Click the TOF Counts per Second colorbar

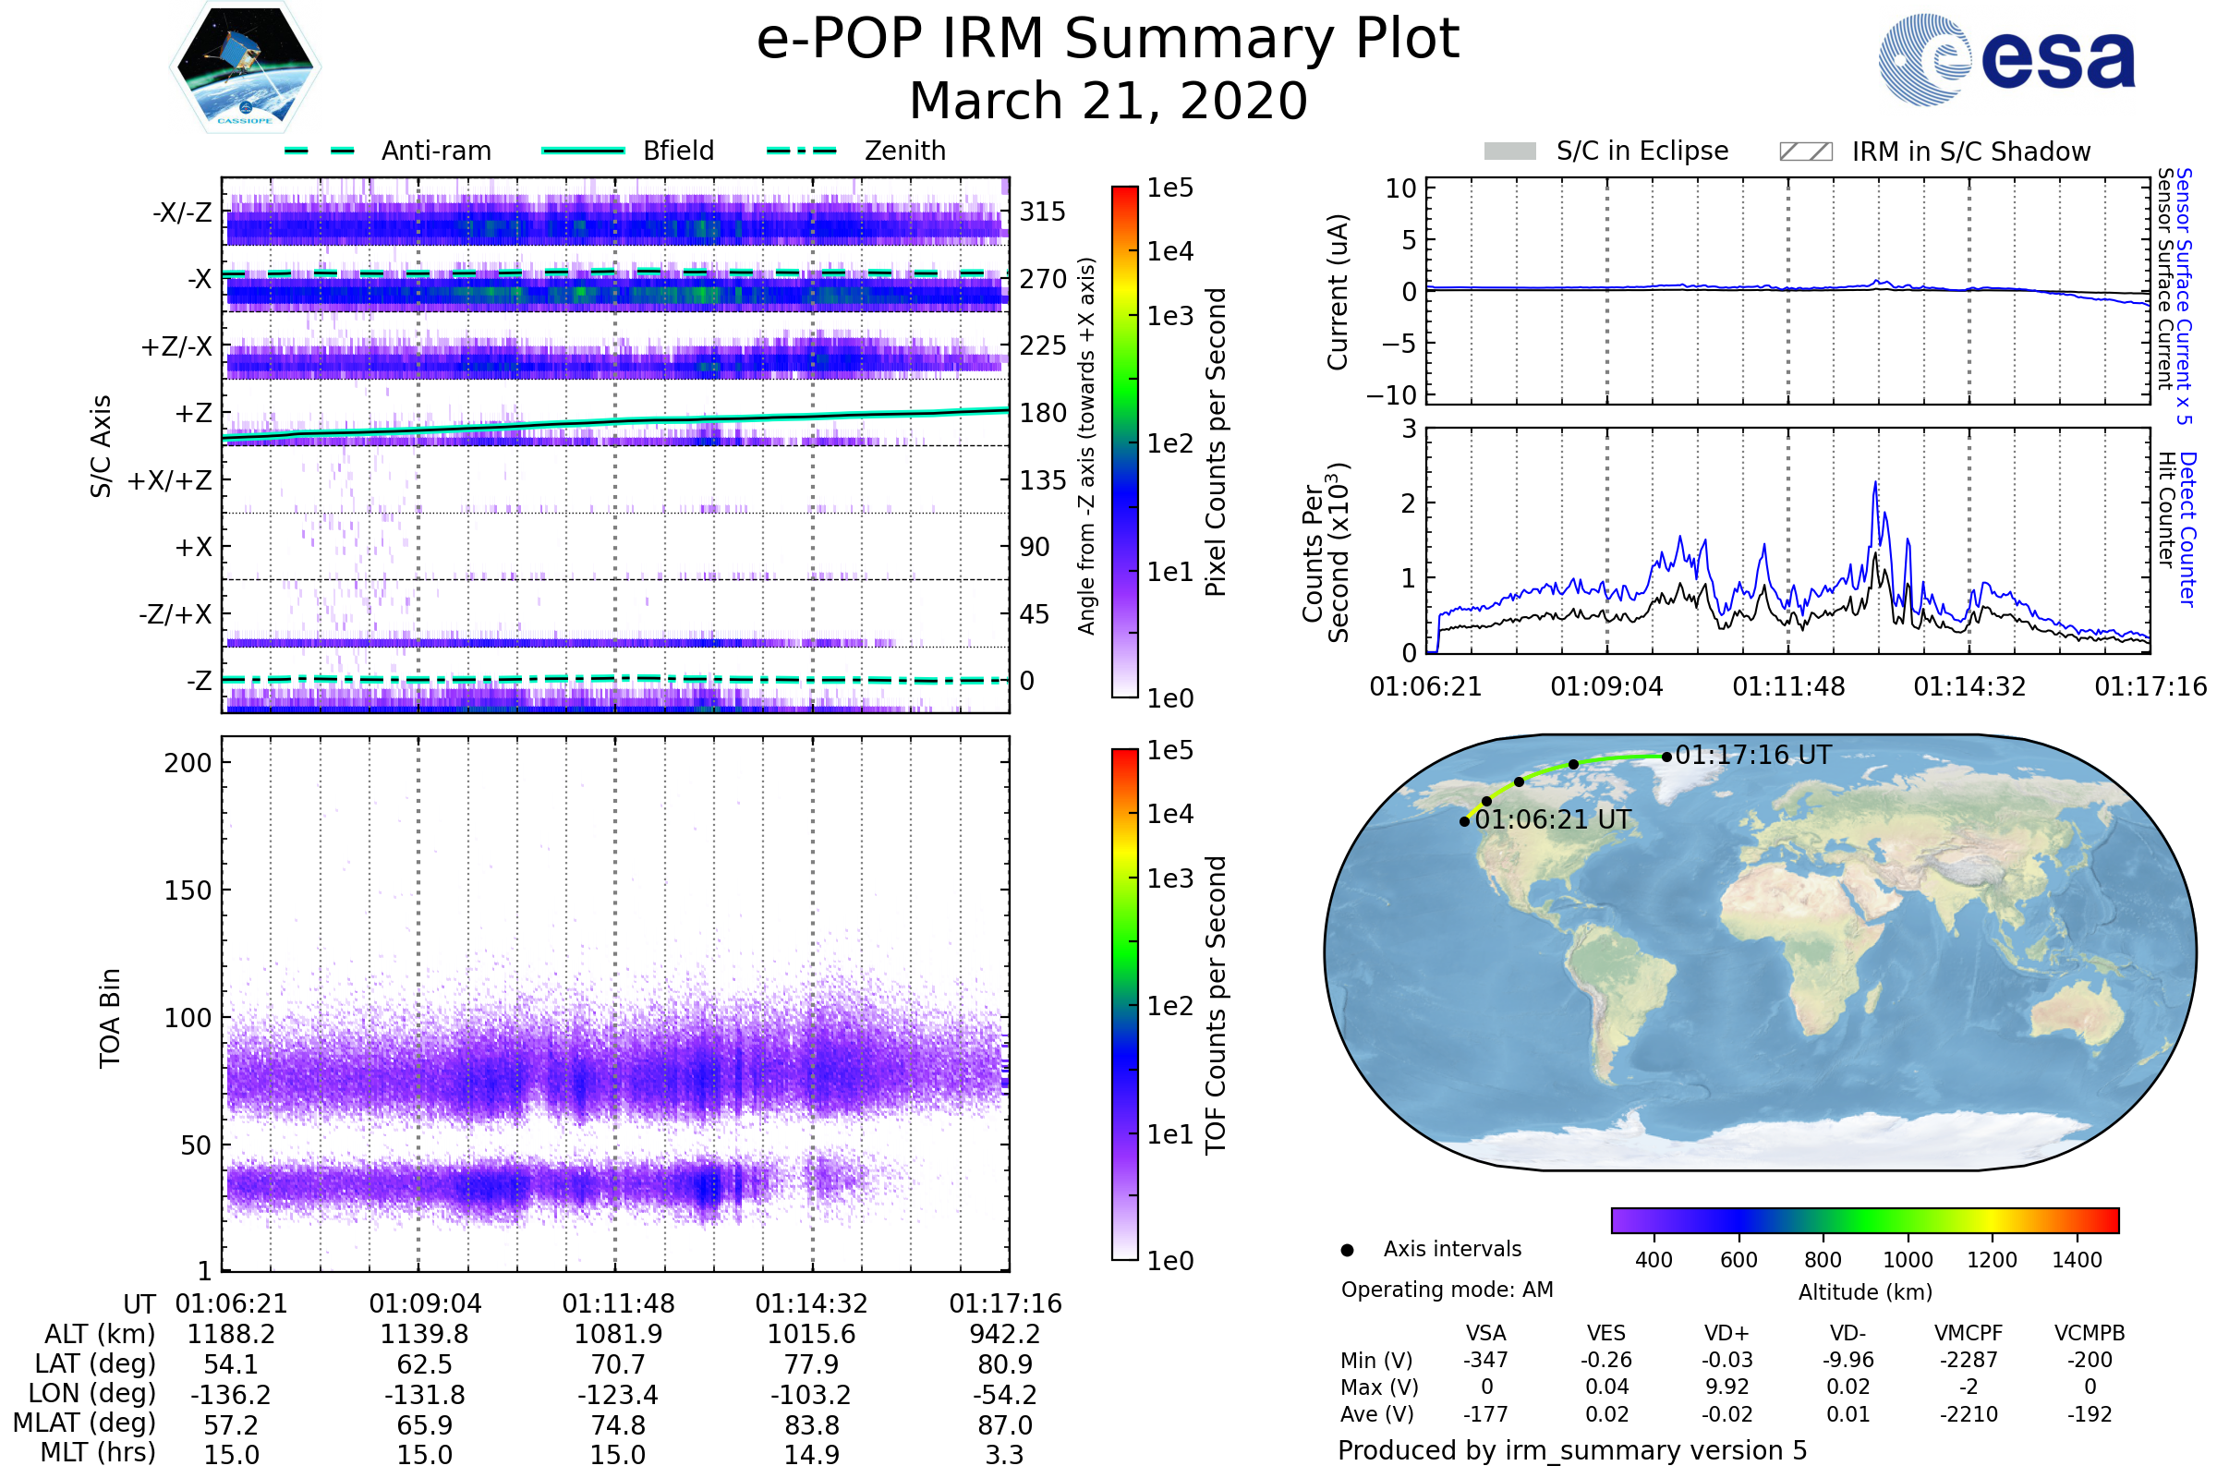click(1124, 1004)
